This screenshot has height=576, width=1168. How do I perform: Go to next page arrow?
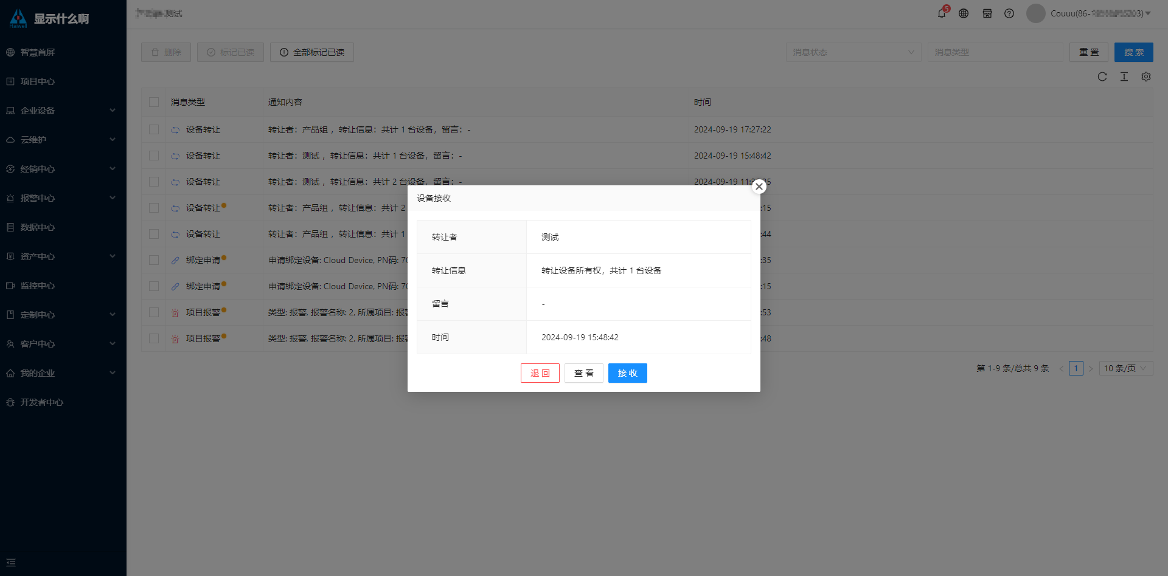(1091, 368)
